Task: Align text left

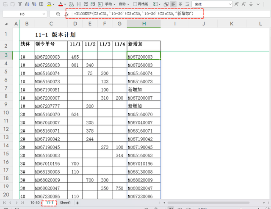Action: [173, 4]
